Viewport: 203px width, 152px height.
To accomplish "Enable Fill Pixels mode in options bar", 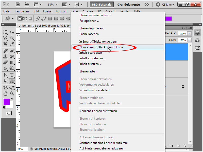I will pos(30,18).
